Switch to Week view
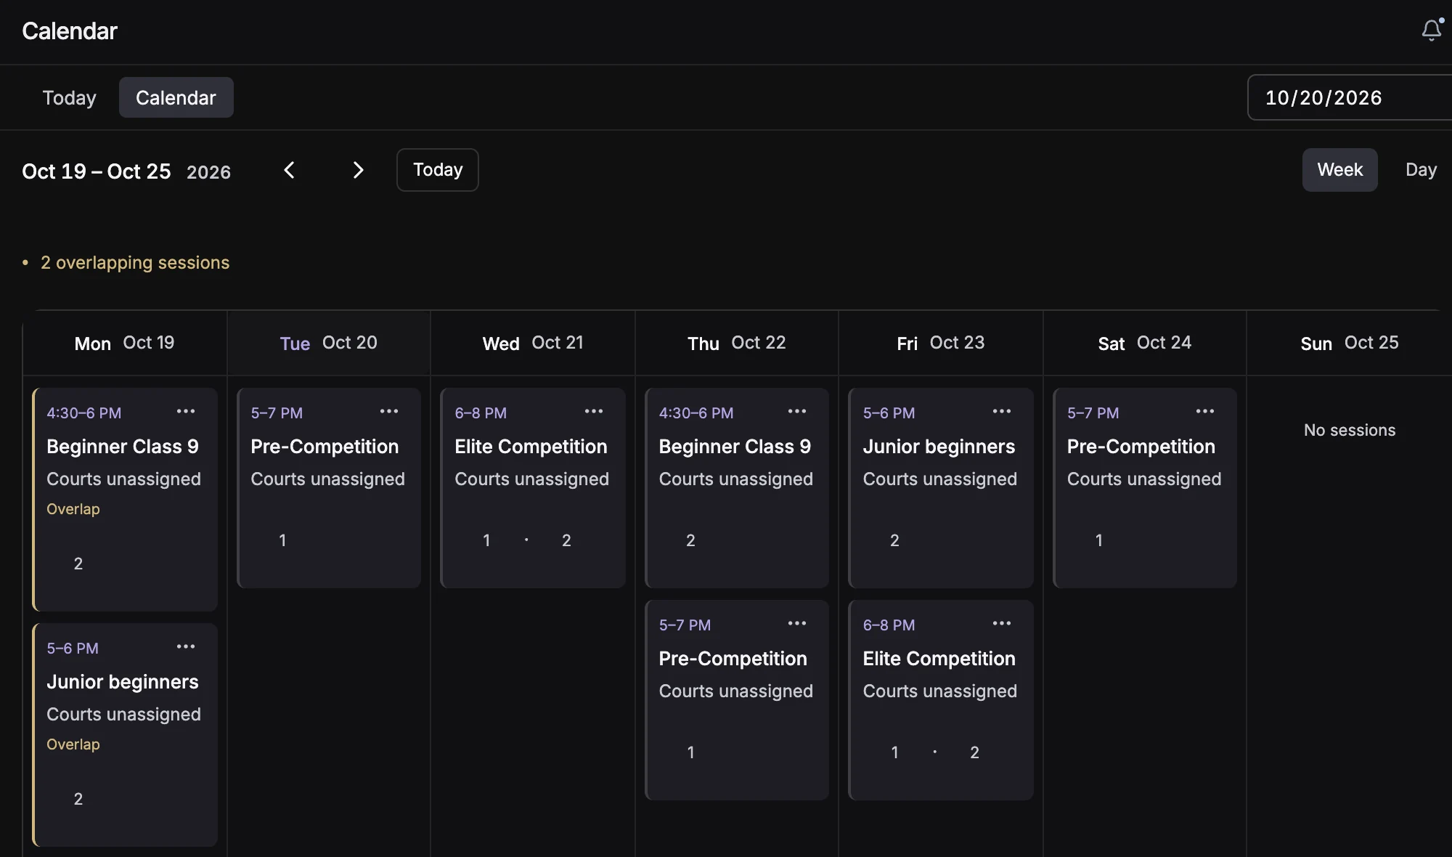The height and width of the screenshot is (857, 1452). click(x=1339, y=170)
